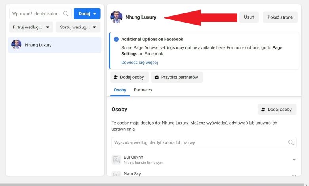Click the Nhung Luxury page title in the header
The height and width of the screenshot is (186, 309).
point(141,17)
